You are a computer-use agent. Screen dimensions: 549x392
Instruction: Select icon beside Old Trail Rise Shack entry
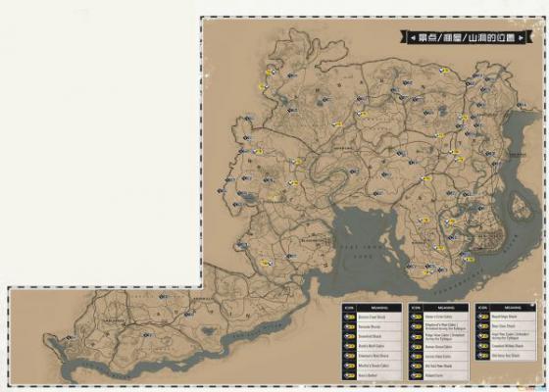click(417, 367)
